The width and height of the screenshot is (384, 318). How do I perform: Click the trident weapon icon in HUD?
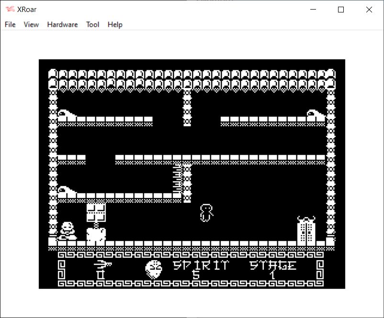click(102, 264)
